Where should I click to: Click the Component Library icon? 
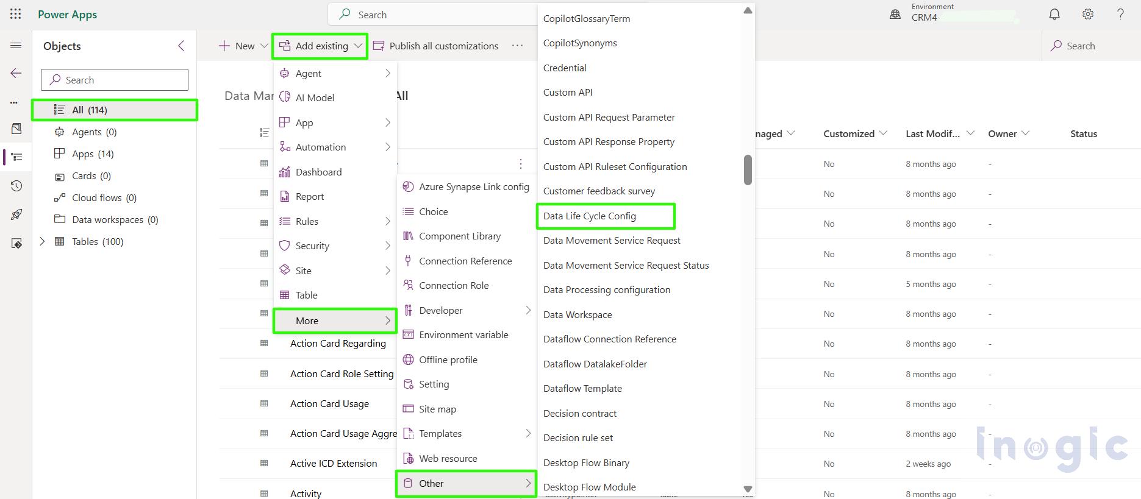(x=408, y=236)
